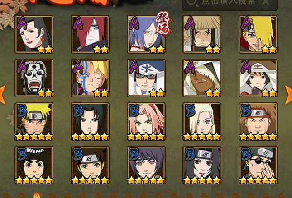Pick the purple-haired B-rank kunoichi
This screenshot has height=198, width=292.
[x=146, y=166]
